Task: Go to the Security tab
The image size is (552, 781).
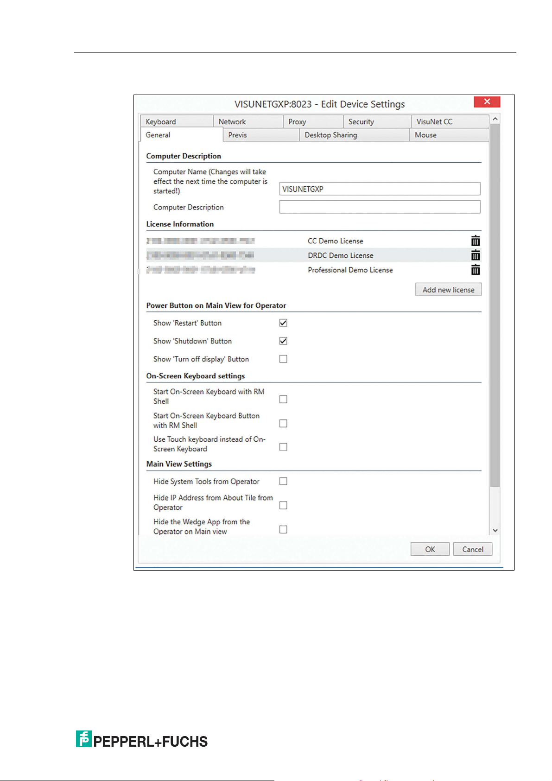Action: [x=377, y=121]
